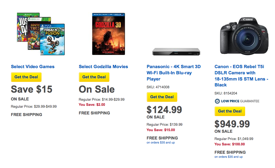Image resolution: width=275 pixels, height=168 pixels.
Task: Open the Select Video Games link
Action: click(33, 67)
